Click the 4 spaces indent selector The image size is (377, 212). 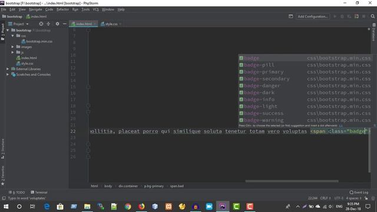(353, 198)
